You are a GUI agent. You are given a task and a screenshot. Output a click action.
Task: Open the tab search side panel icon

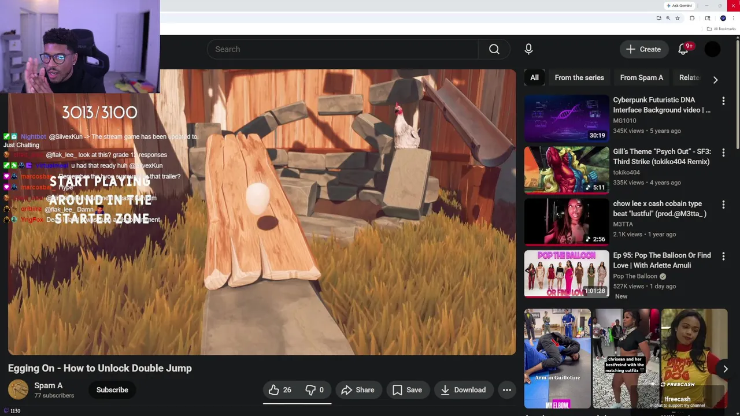708,18
